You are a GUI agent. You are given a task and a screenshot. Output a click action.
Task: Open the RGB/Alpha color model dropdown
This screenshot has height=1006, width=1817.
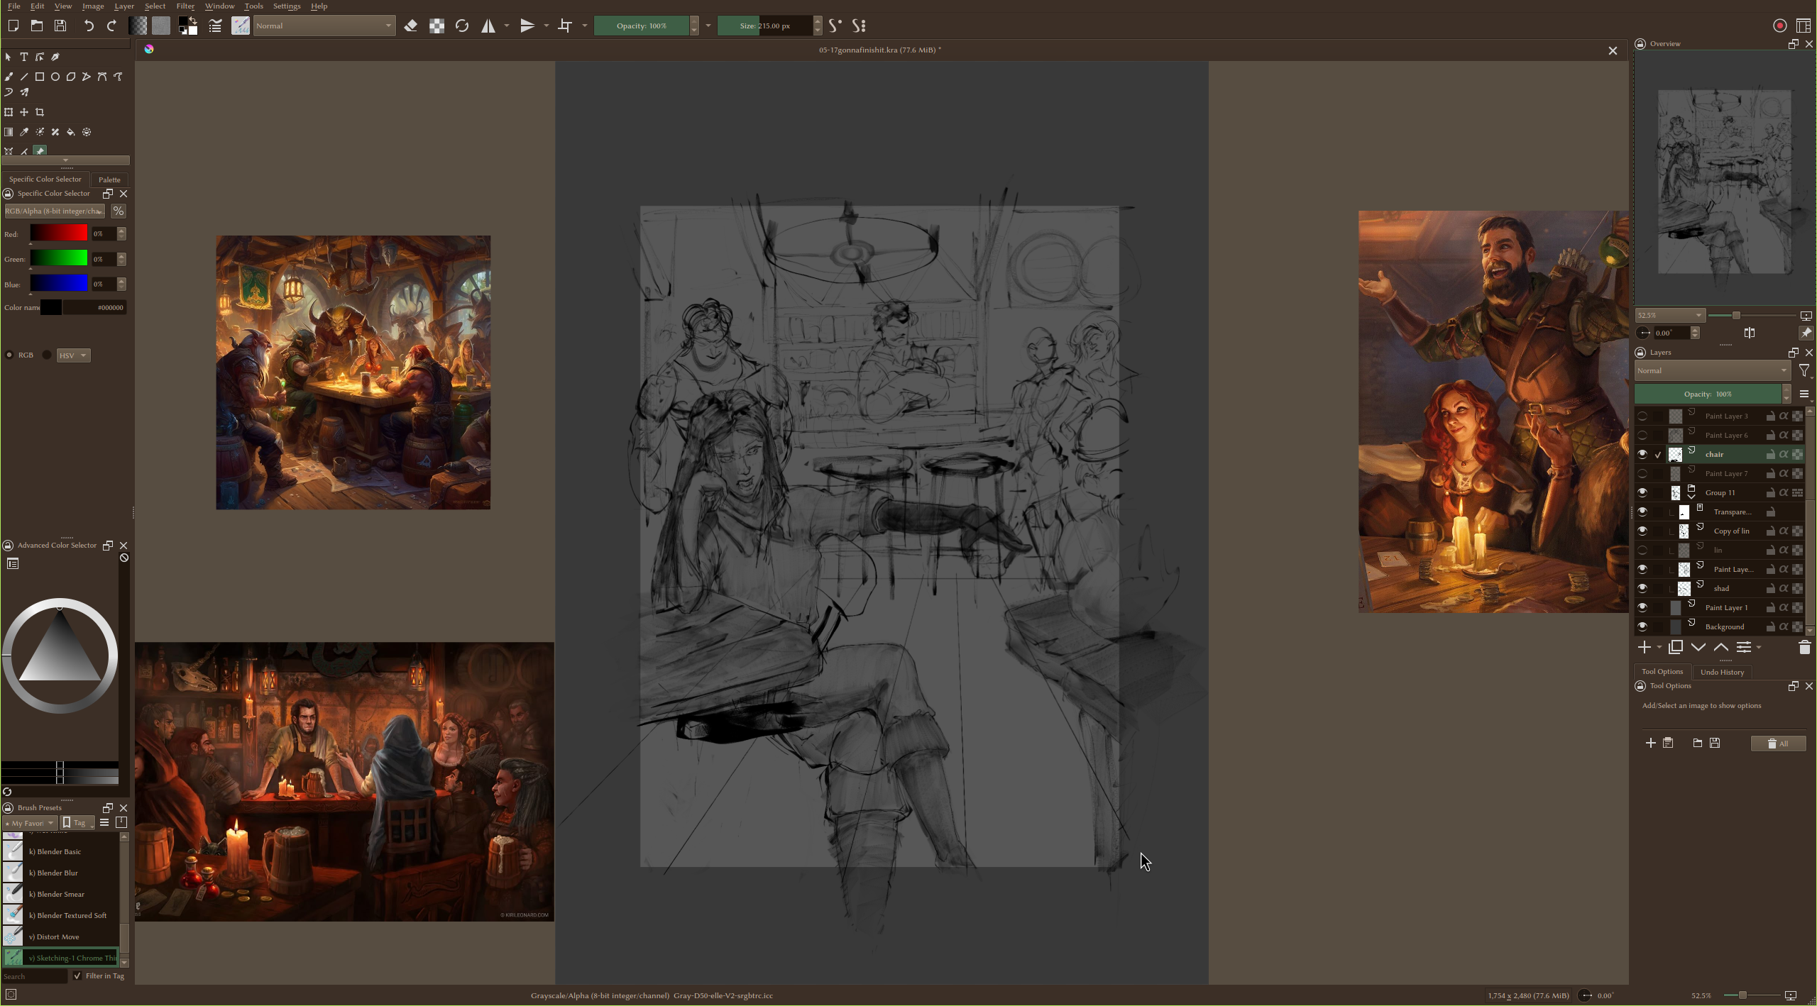pyautogui.click(x=55, y=211)
